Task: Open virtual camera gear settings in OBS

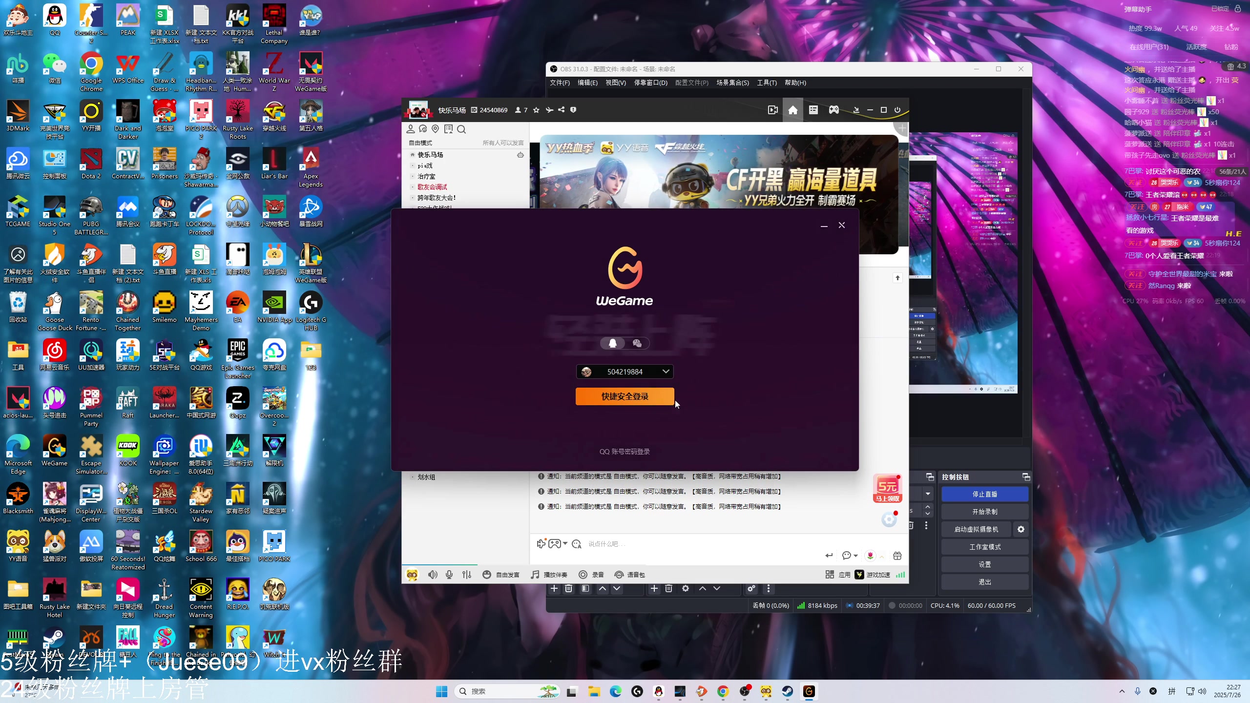Action: tap(1021, 529)
